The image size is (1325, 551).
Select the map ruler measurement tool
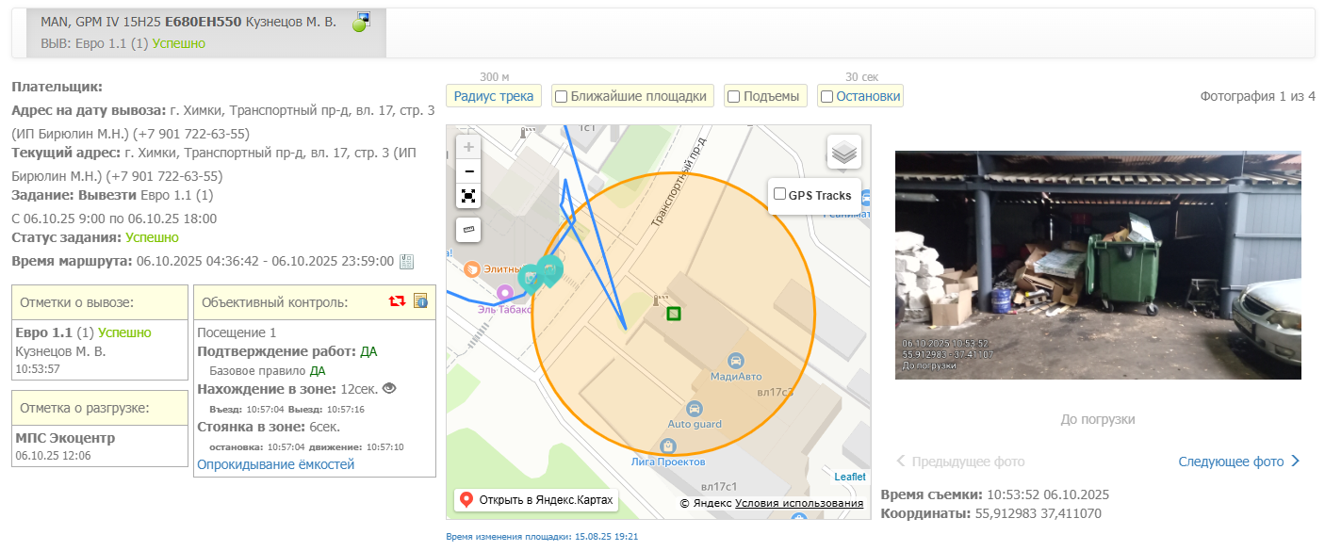pos(468,229)
